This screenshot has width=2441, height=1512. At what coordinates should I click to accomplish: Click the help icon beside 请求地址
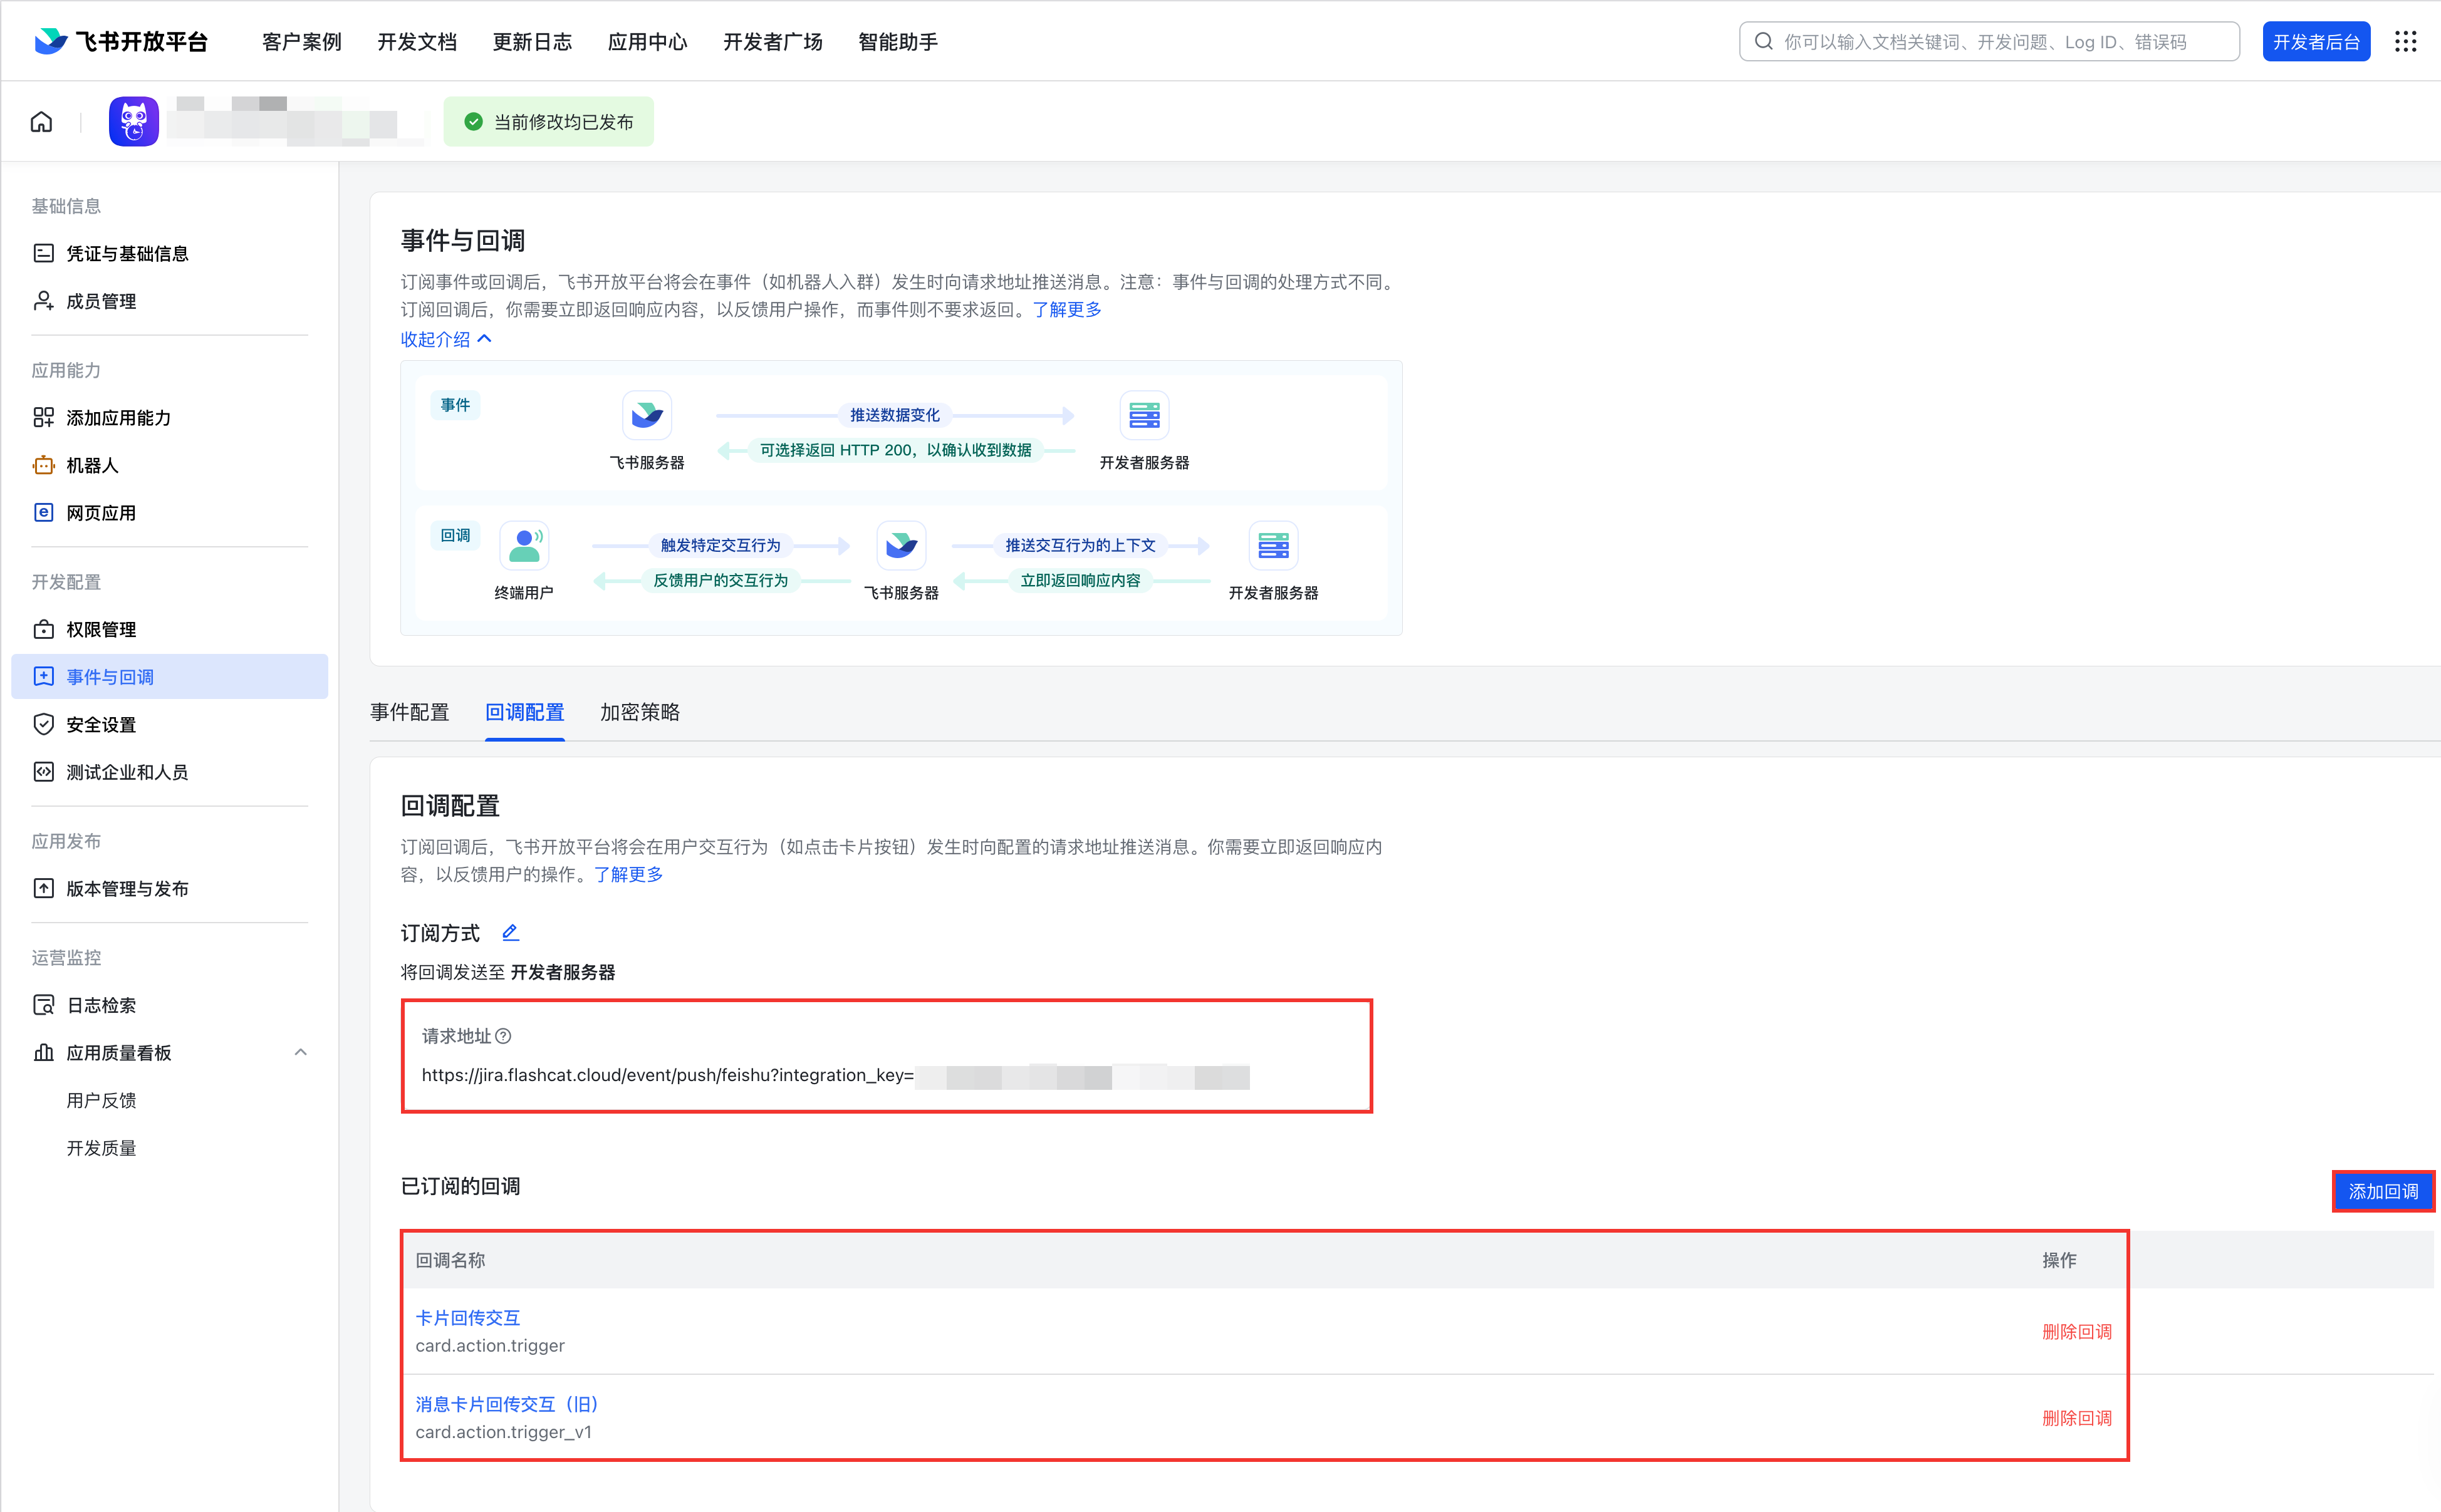(x=503, y=1036)
